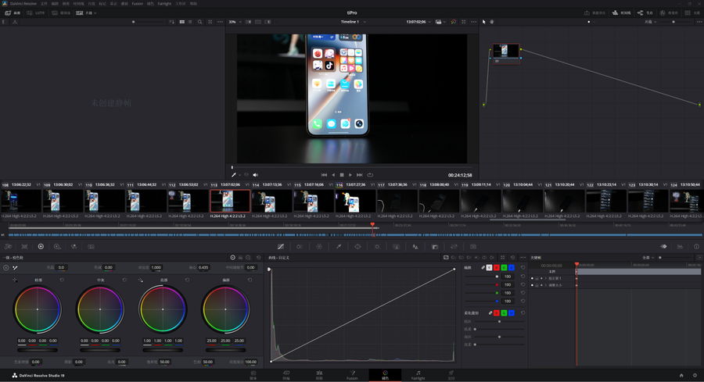Open the Timeline 1 name dropdown
The width and height of the screenshot is (704, 382).
pos(352,22)
